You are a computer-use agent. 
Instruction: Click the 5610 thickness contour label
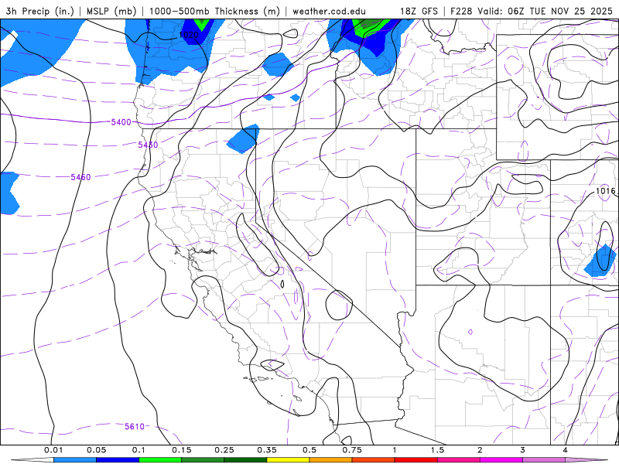[135, 427]
